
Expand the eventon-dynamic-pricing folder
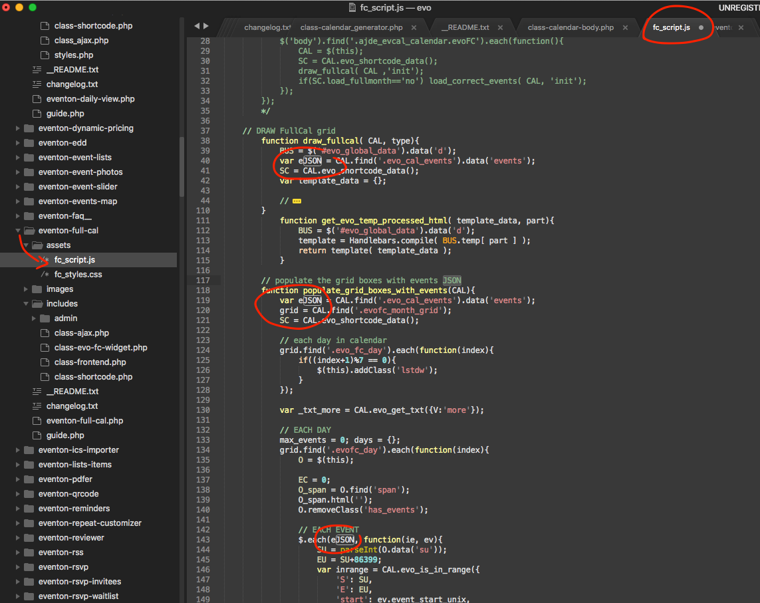click(x=18, y=128)
